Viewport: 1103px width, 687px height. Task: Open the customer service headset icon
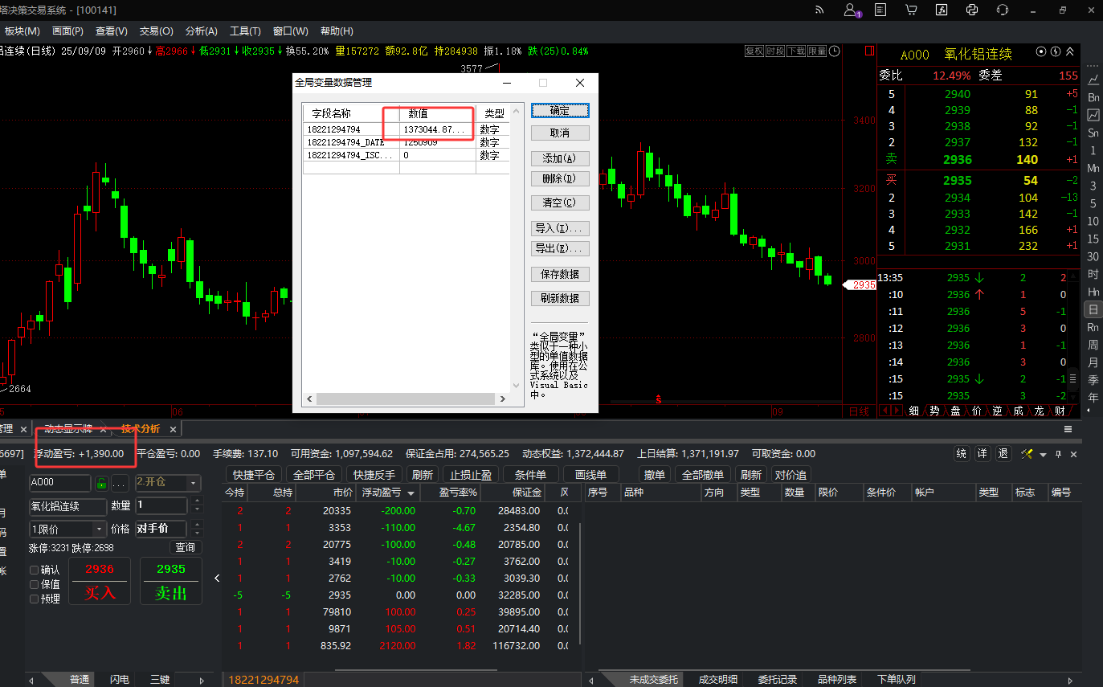(1003, 10)
